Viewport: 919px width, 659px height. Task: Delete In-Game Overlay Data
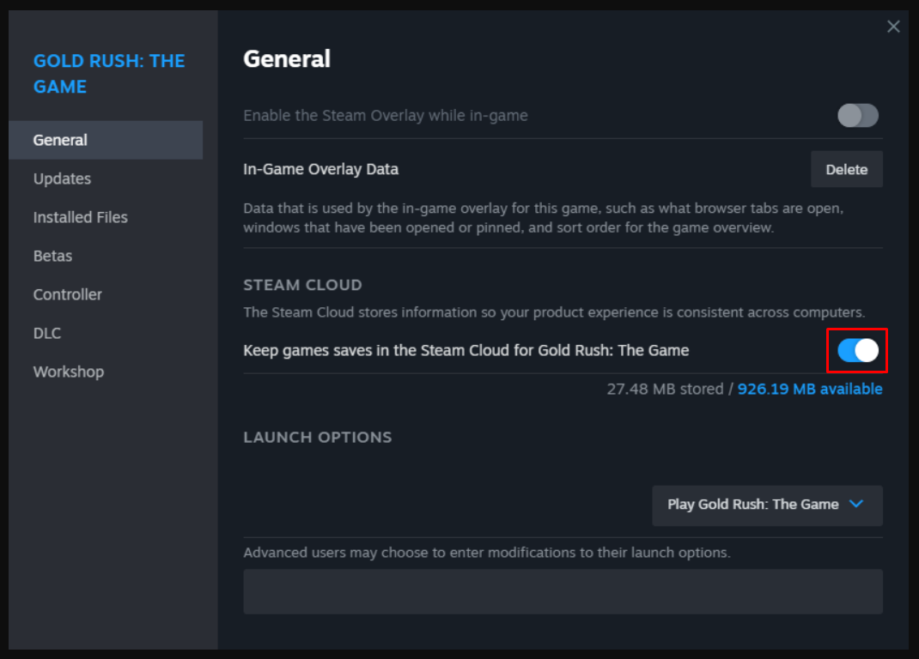pyautogui.click(x=846, y=169)
